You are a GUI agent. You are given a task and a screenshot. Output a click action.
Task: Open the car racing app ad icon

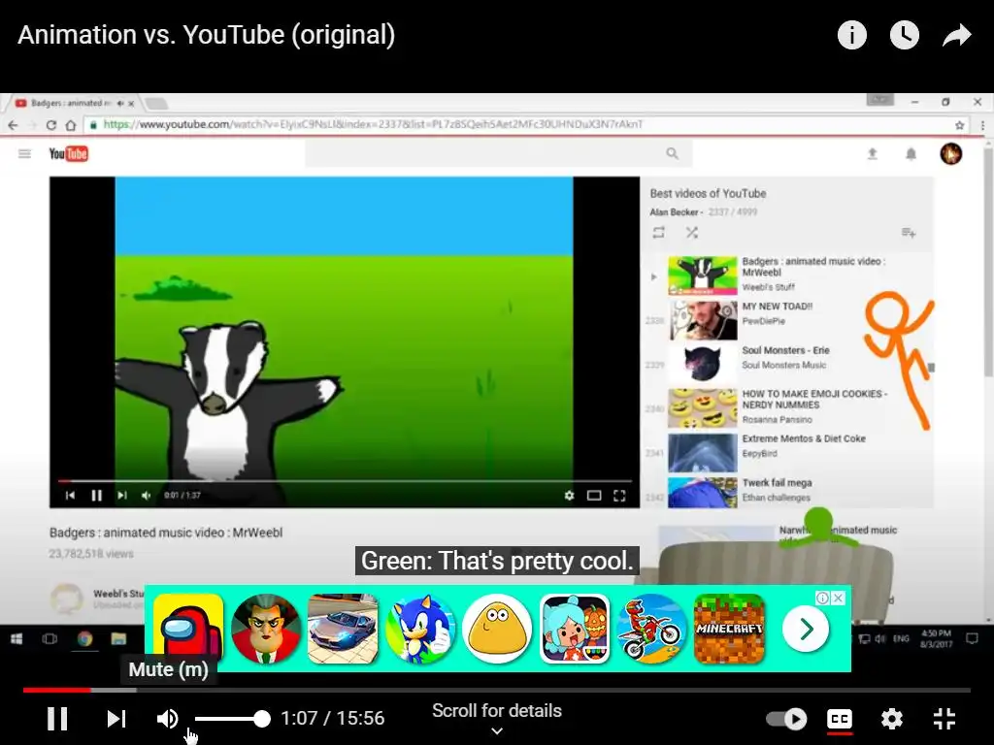click(x=343, y=629)
